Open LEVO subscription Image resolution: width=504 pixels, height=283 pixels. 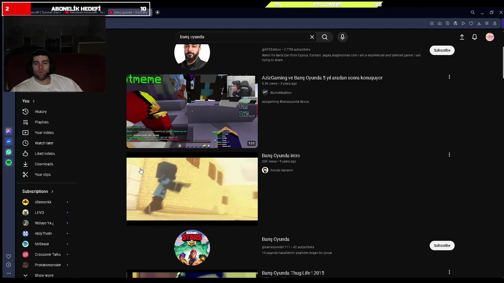(x=39, y=213)
